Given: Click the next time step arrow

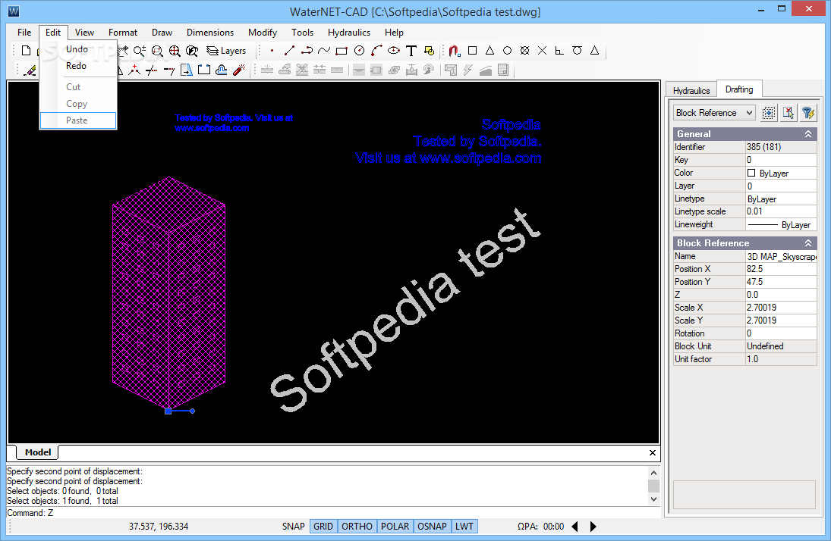Looking at the screenshot, I should coord(593,526).
